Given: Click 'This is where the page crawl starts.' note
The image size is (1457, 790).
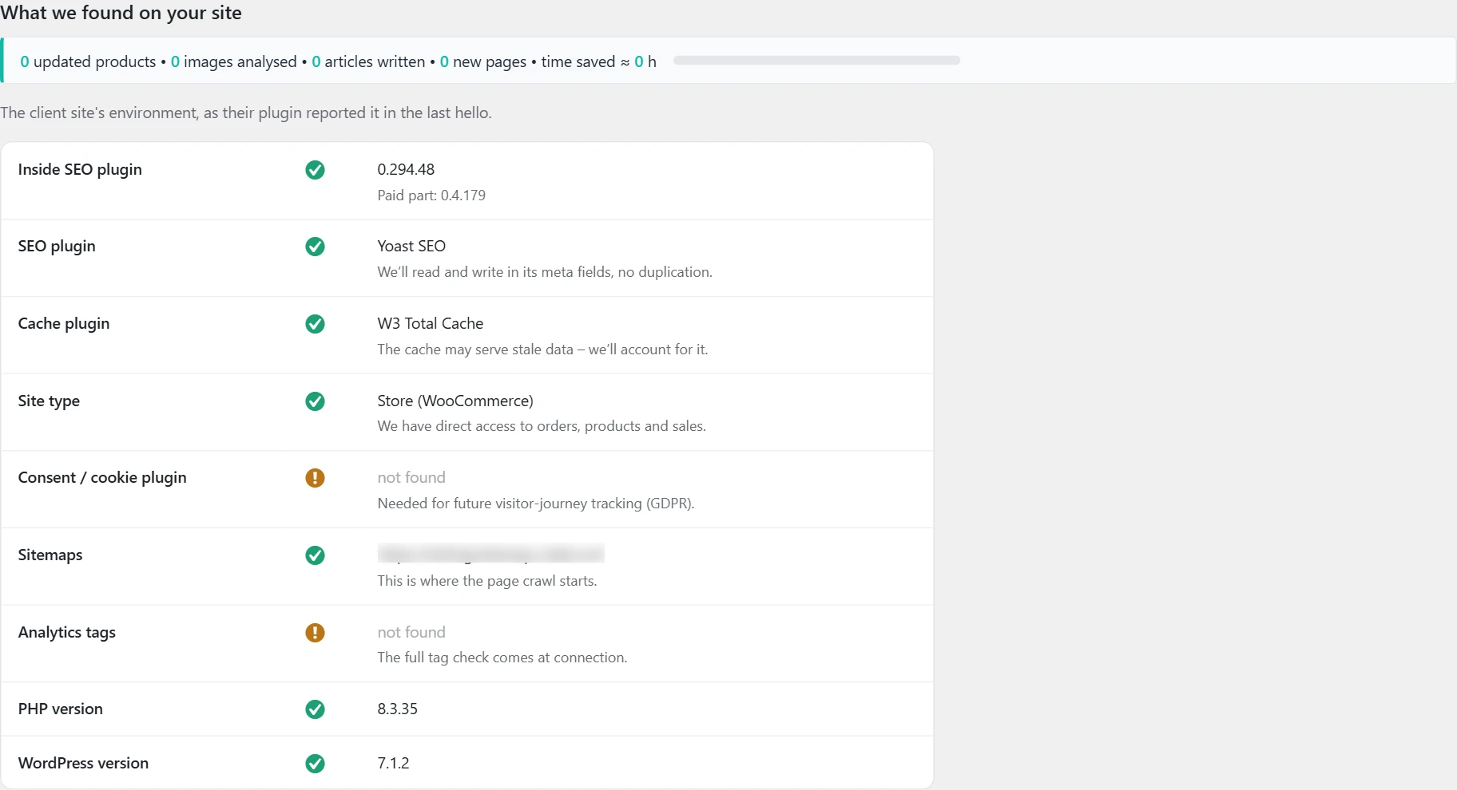Looking at the screenshot, I should click(x=487, y=581).
